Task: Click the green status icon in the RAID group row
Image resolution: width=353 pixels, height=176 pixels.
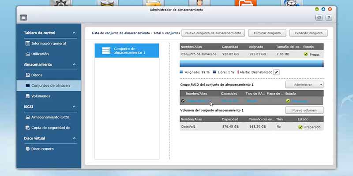Action: coord(288,101)
